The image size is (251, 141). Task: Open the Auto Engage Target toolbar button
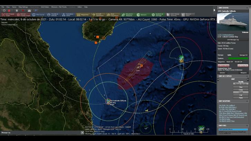(x=8, y=15)
